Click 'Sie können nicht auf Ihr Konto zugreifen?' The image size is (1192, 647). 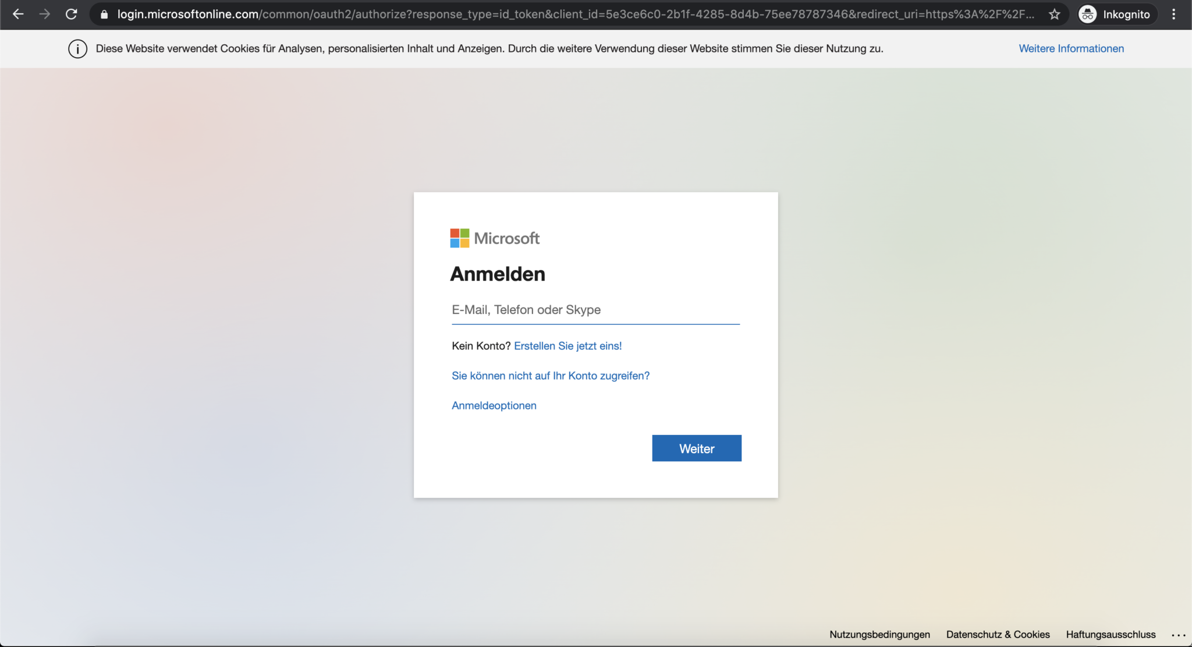551,376
